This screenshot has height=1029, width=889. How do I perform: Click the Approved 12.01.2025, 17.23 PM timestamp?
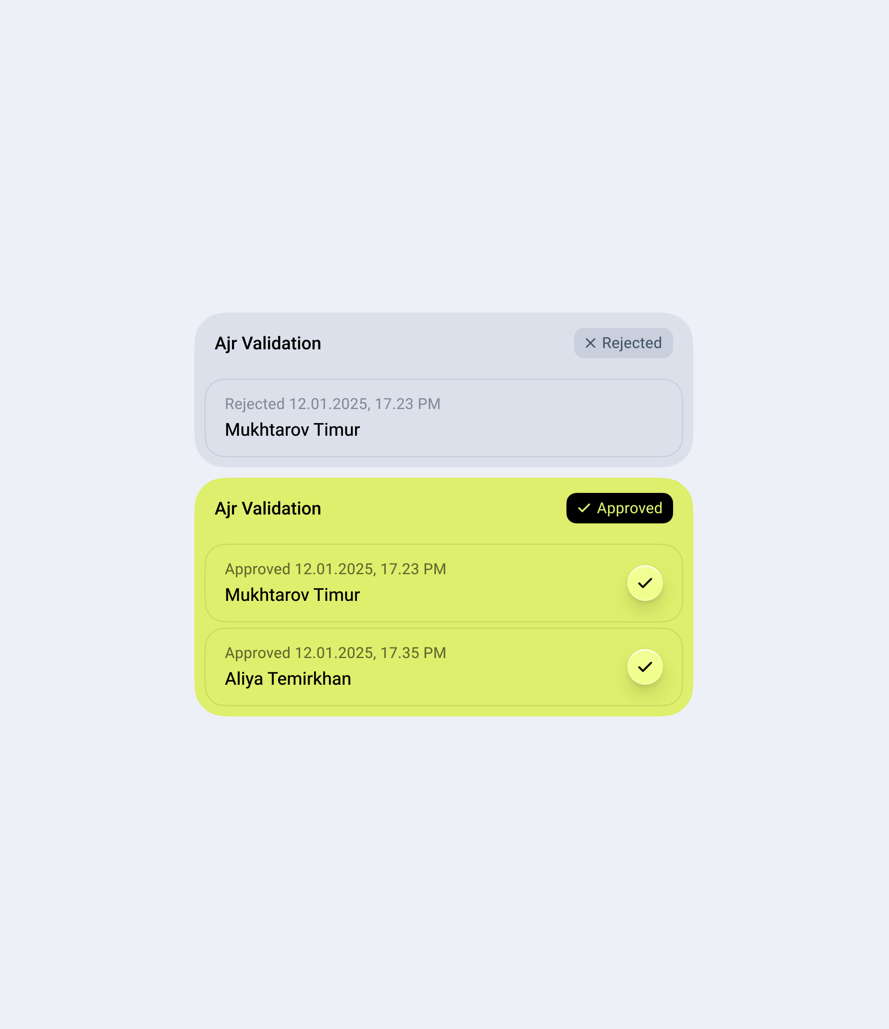tap(336, 569)
